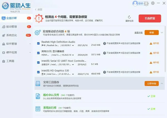Open the 查看详情 link

coord(138,33)
